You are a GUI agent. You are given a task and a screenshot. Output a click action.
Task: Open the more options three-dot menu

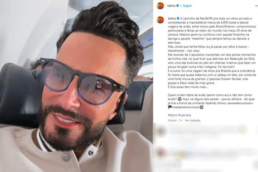257,6
